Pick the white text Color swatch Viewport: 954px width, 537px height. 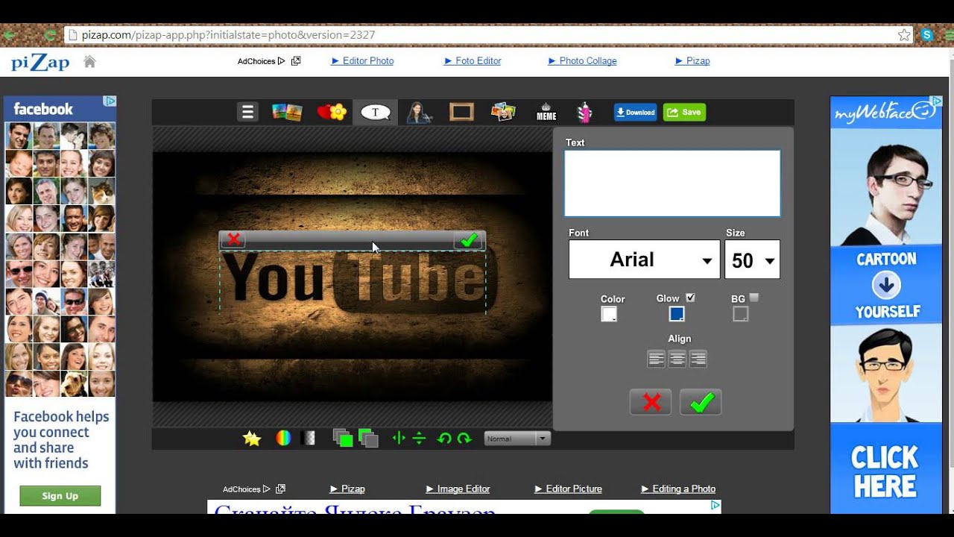(609, 315)
